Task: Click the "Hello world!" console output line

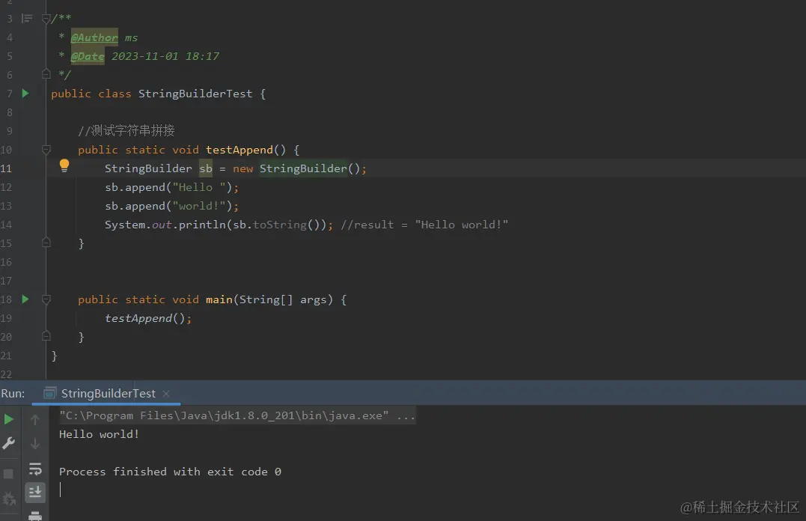Action: click(x=100, y=434)
